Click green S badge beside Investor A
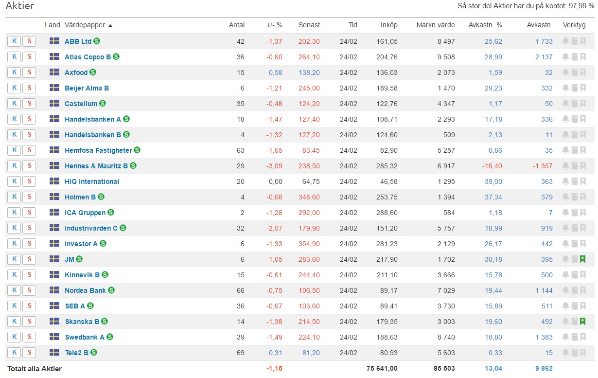Screen dimensions: 598x378 [x=103, y=244]
